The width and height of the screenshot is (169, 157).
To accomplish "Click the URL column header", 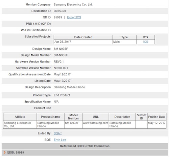I will pos(96,117).
